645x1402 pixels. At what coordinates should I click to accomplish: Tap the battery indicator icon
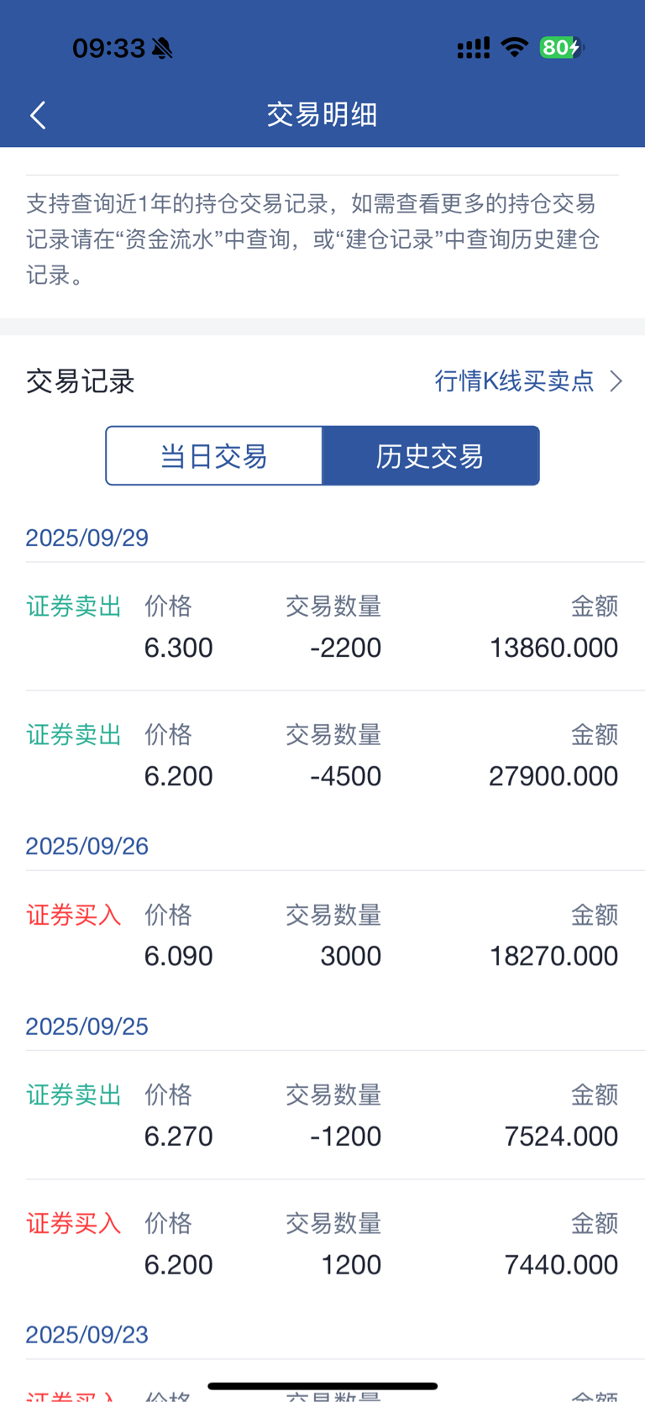560,48
